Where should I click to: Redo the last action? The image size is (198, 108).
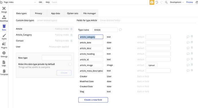click(x=161, y=2)
